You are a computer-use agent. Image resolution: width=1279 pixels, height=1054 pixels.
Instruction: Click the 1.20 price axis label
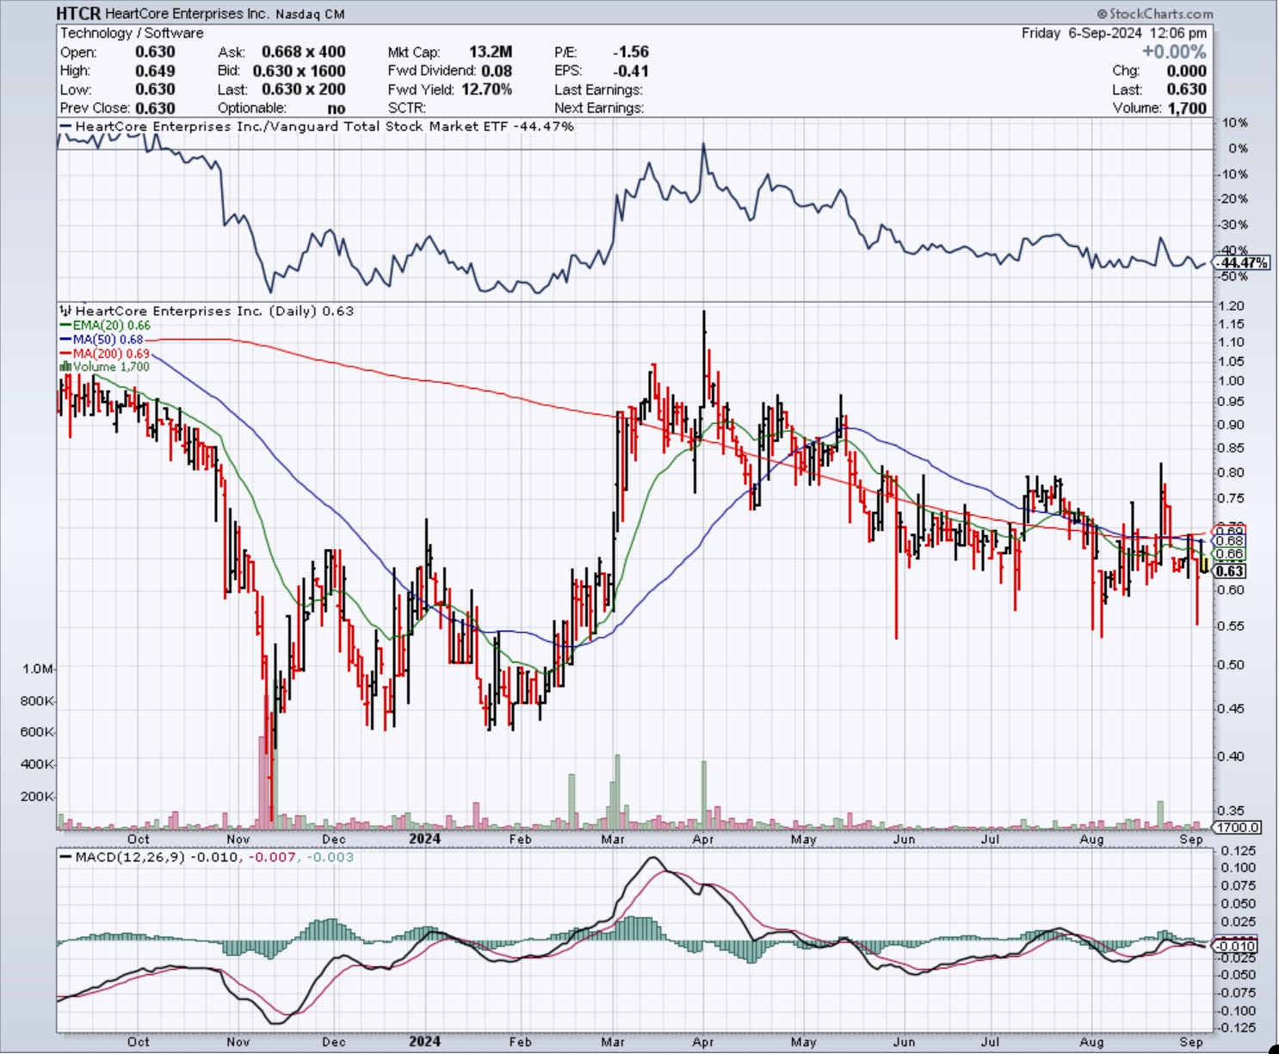pyautogui.click(x=1232, y=306)
